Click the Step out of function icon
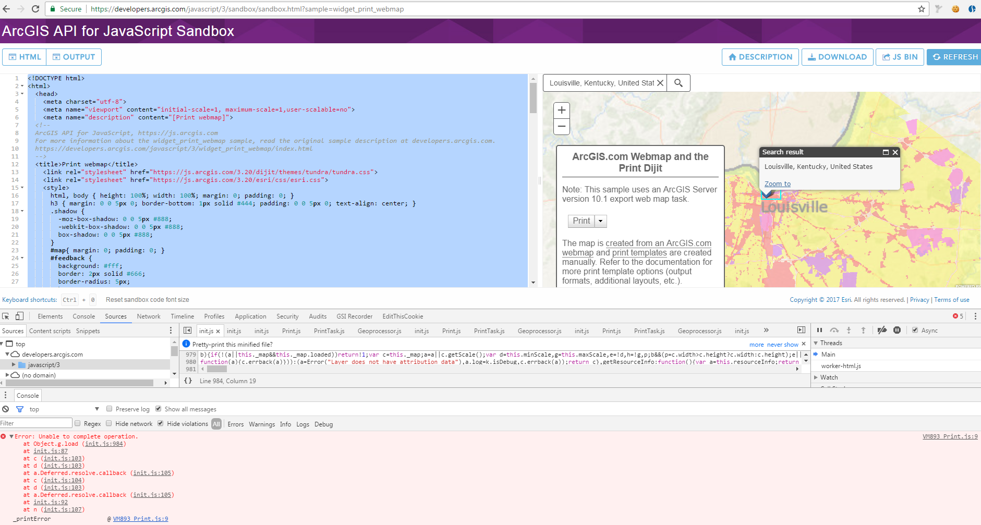 coord(863,330)
